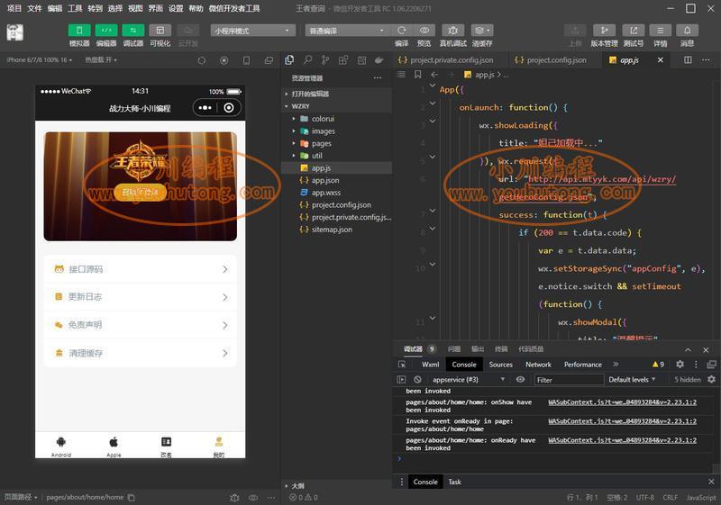The width and height of the screenshot is (721, 505).
Task: Collapse the WZRY project root
Action: pos(336,106)
